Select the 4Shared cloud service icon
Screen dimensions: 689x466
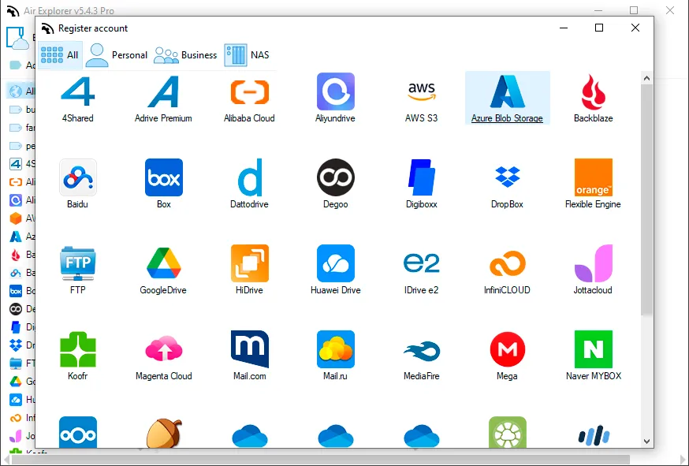(78, 91)
